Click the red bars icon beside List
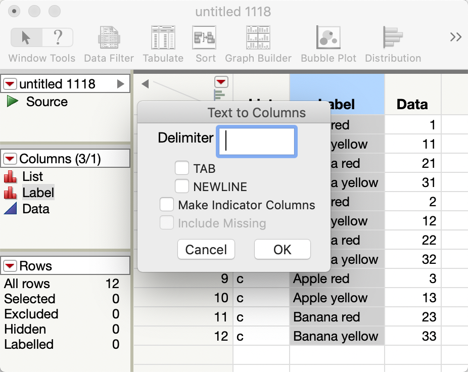468x372 pixels. (x=10, y=176)
